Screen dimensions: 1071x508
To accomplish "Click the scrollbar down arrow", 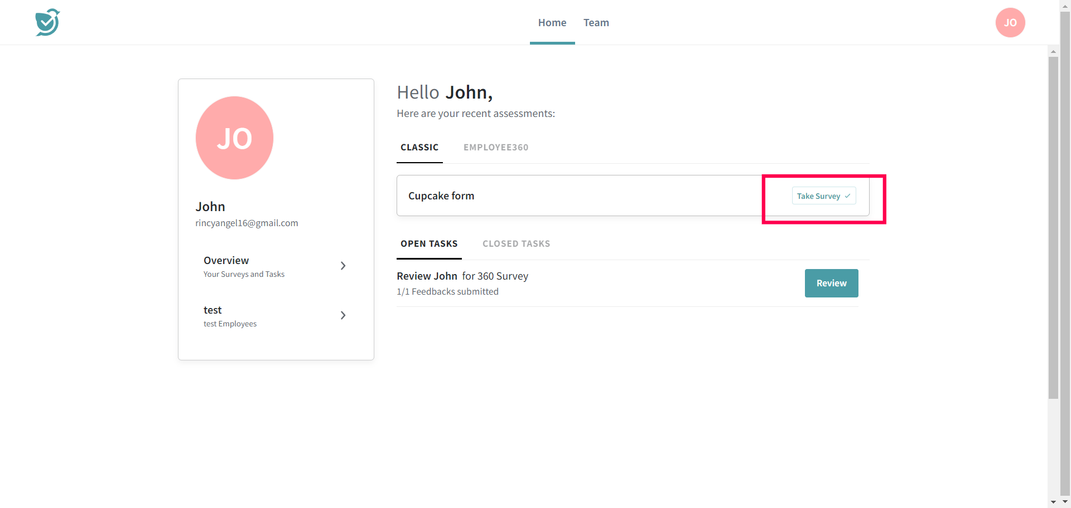I will click(1053, 502).
